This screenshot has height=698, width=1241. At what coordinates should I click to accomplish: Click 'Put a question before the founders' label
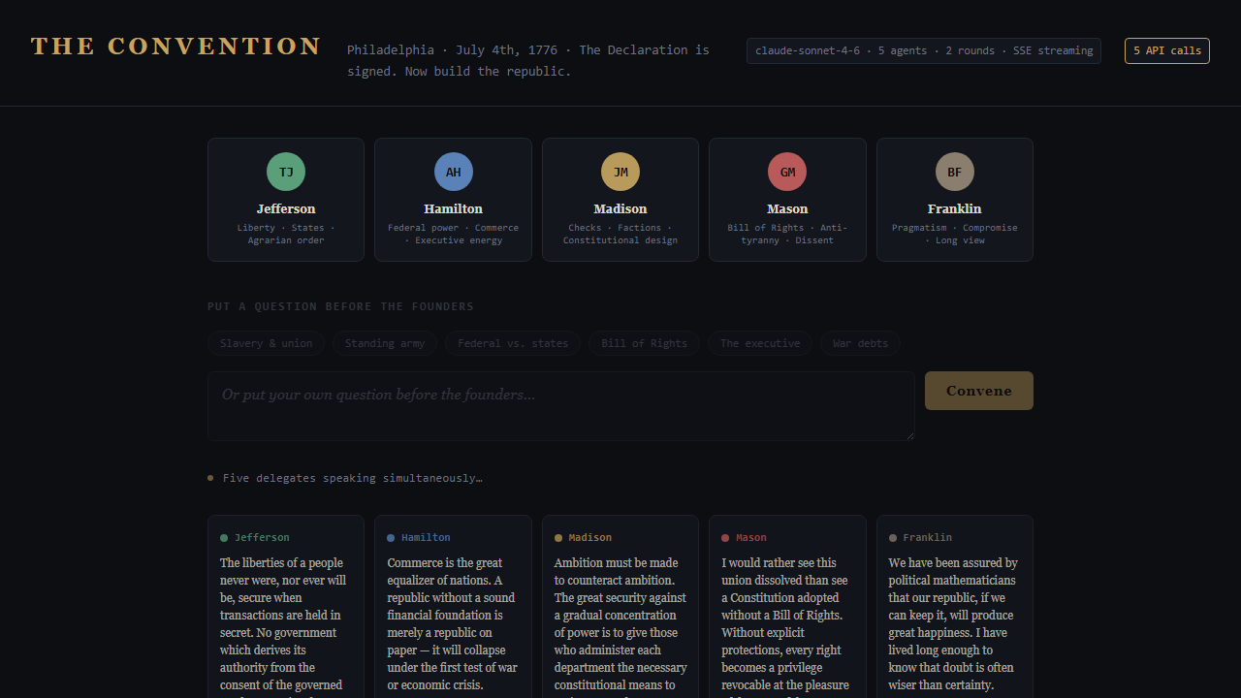[340, 306]
